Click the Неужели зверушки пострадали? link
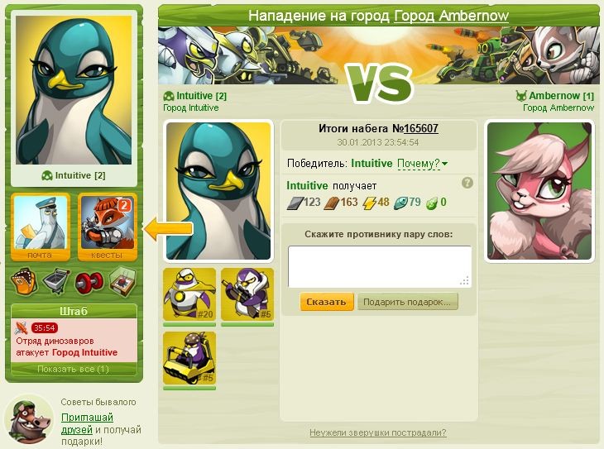Viewport: 604px width, 449px height. [378, 432]
